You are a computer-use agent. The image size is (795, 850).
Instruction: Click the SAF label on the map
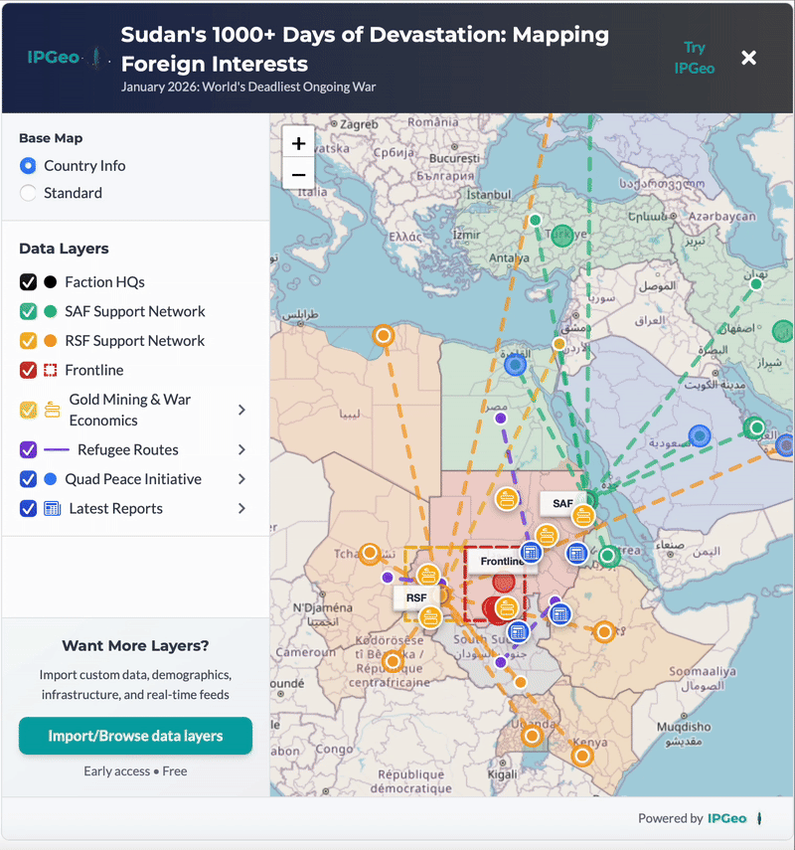(561, 504)
